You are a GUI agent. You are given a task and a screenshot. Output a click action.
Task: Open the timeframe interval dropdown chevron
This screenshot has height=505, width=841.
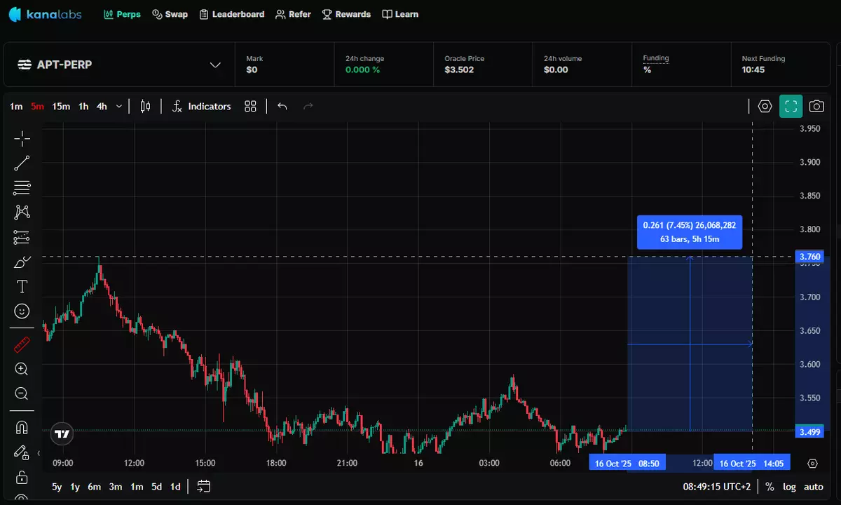[x=119, y=107]
